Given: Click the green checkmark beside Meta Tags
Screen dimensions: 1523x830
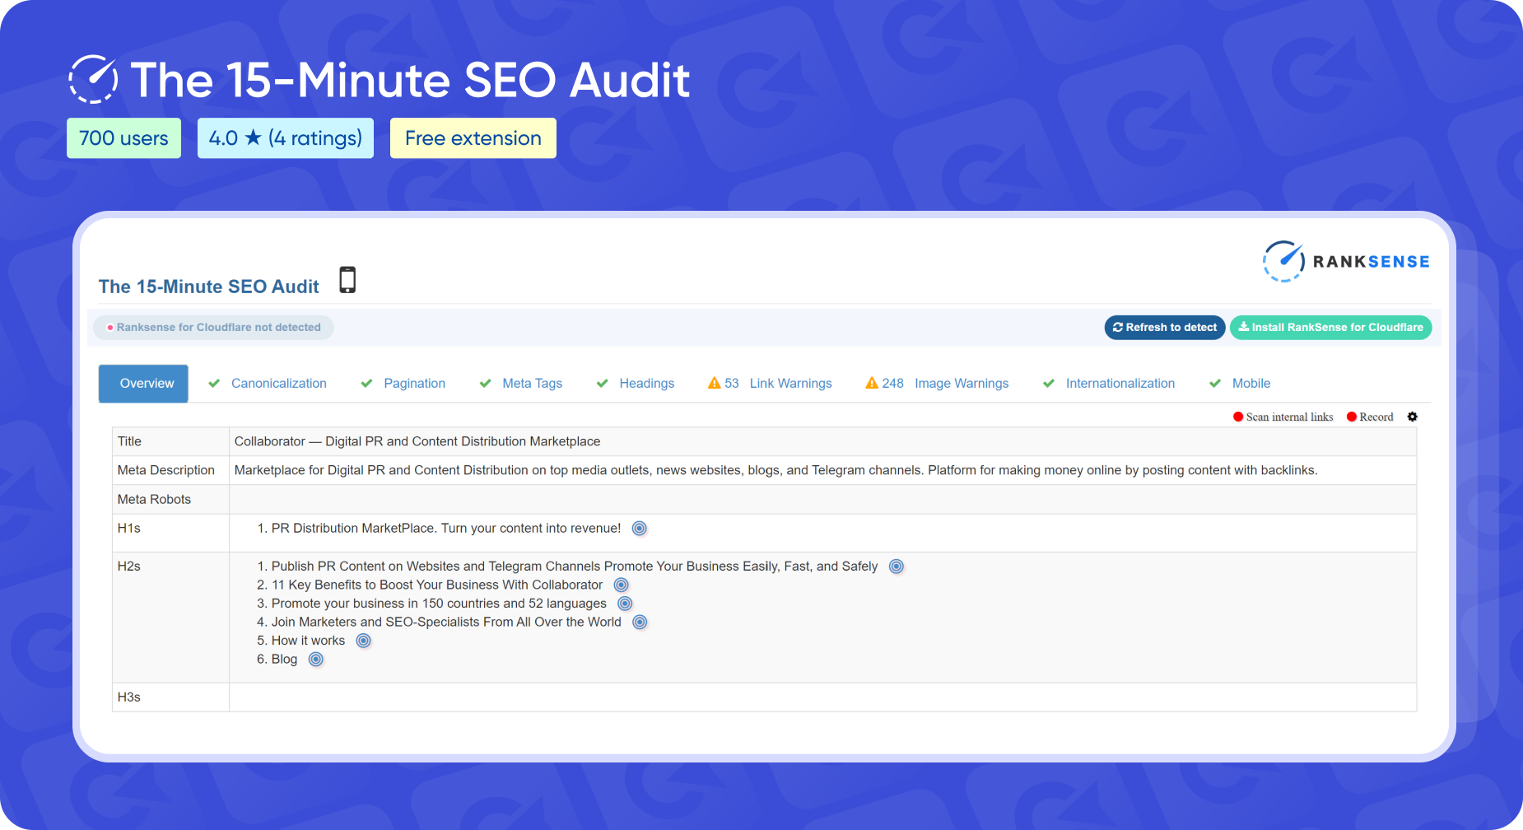Looking at the screenshot, I should [485, 383].
